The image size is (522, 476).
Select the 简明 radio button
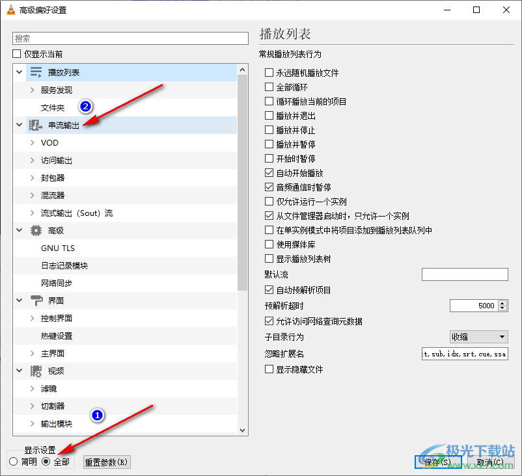14,462
